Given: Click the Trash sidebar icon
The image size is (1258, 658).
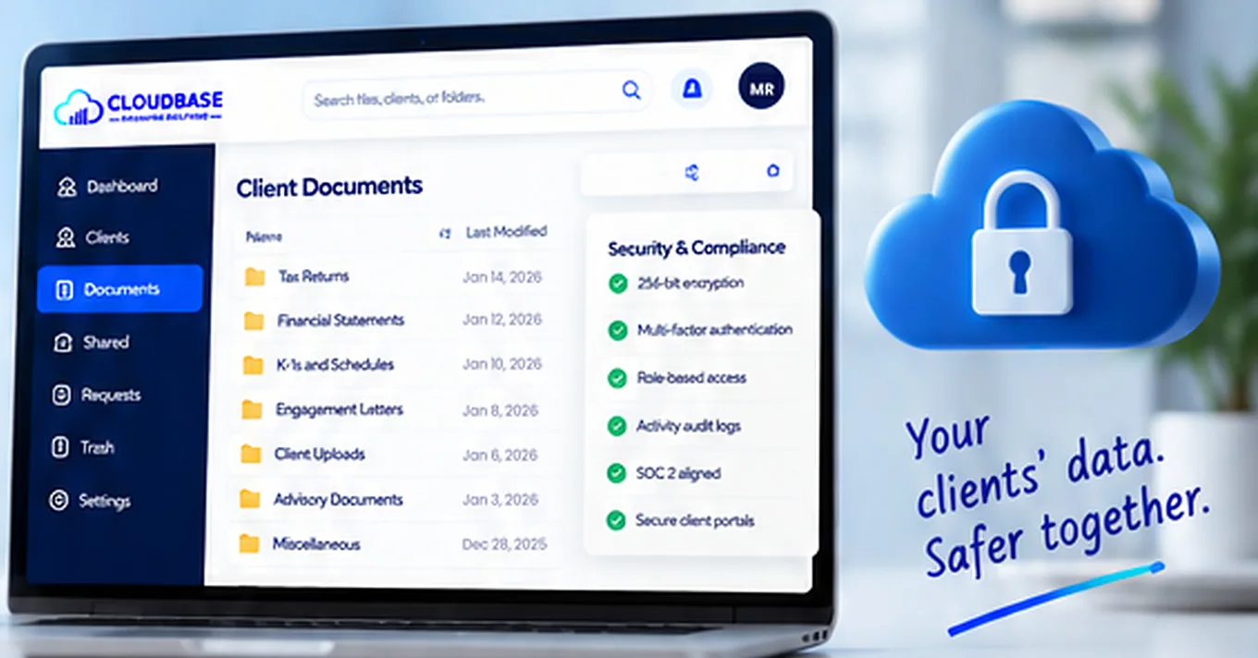Looking at the screenshot, I should pos(60,448).
